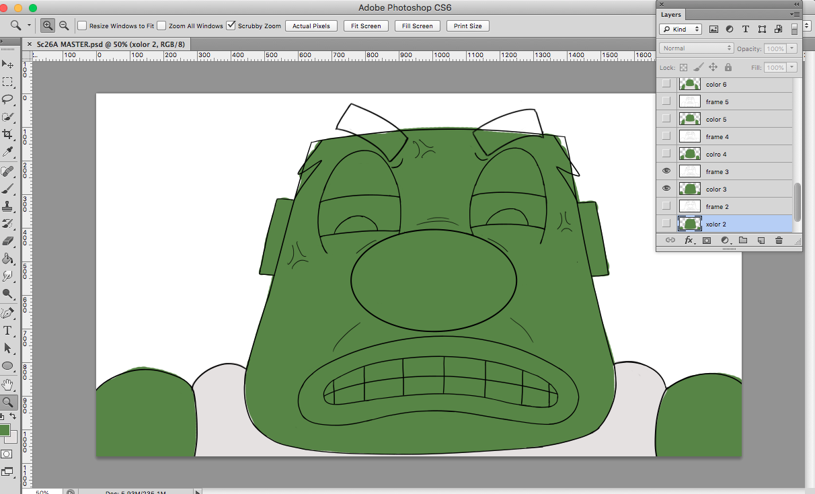Select the Path Selection tool
The width and height of the screenshot is (815, 494).
pyautogui.click(x=8, y=348)
